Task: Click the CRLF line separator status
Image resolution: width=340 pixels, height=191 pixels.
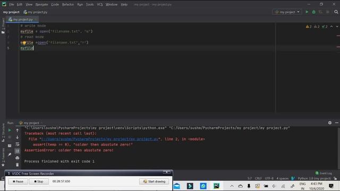Action: click(258, 178)
